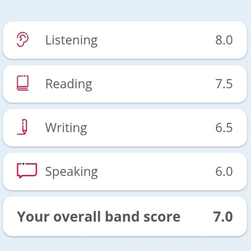Click the Speaking label text
Screen dimensions: 251x251
71,172
